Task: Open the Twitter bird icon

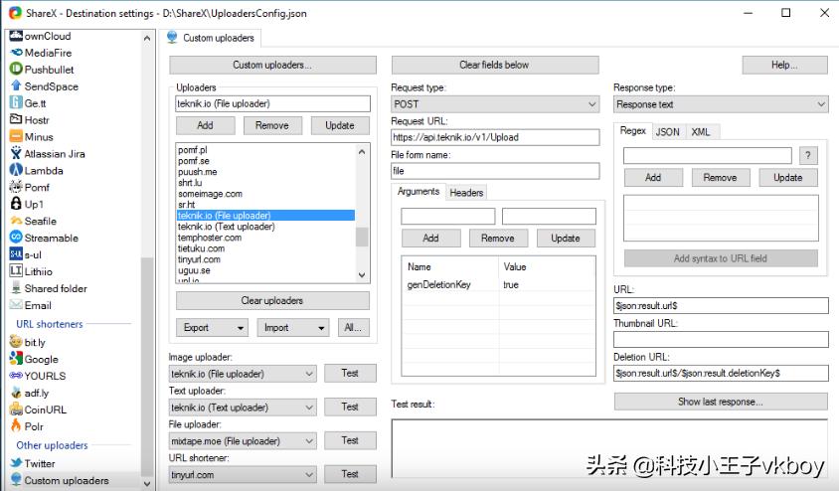Action: [16, 462]
